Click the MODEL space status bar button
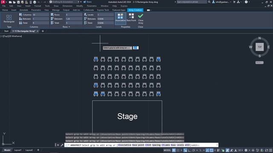273x153 pixels. [x=167, y=150]
